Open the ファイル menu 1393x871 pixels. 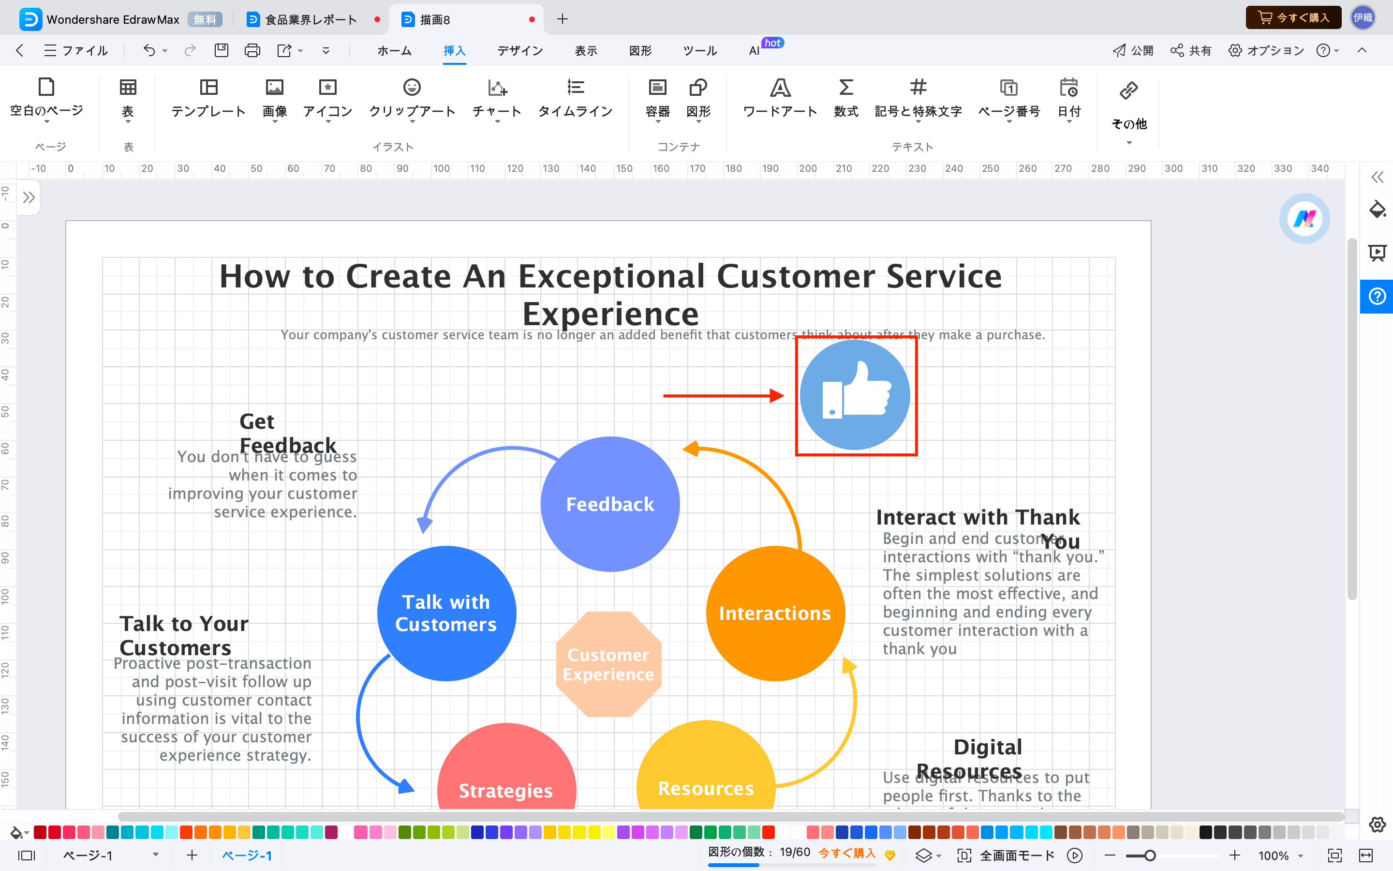point(76,51)
